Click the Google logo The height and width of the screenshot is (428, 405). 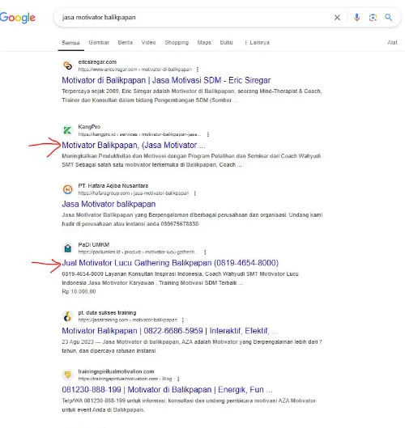18,18
